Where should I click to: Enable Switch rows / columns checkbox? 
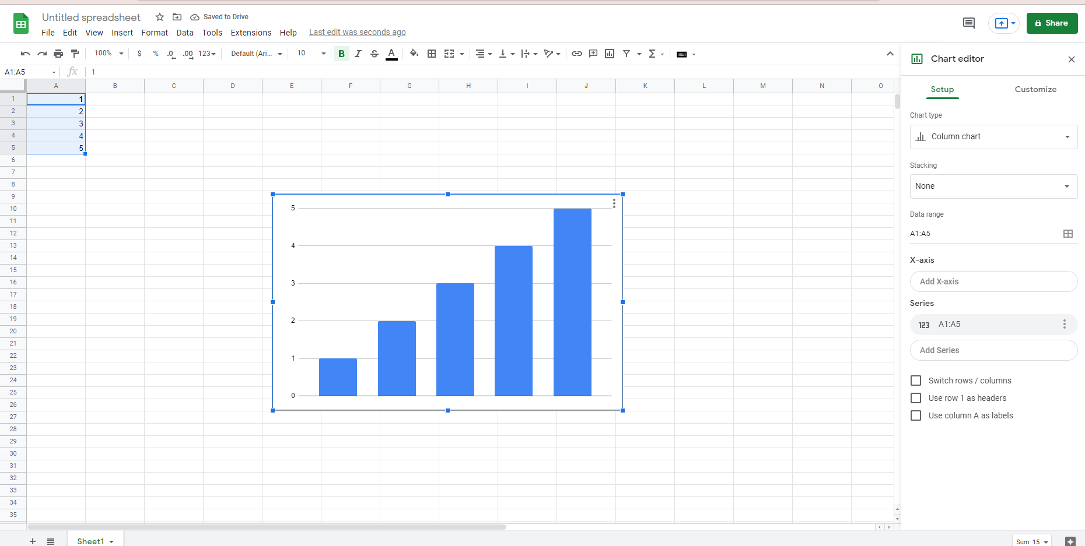click(916, 381)
